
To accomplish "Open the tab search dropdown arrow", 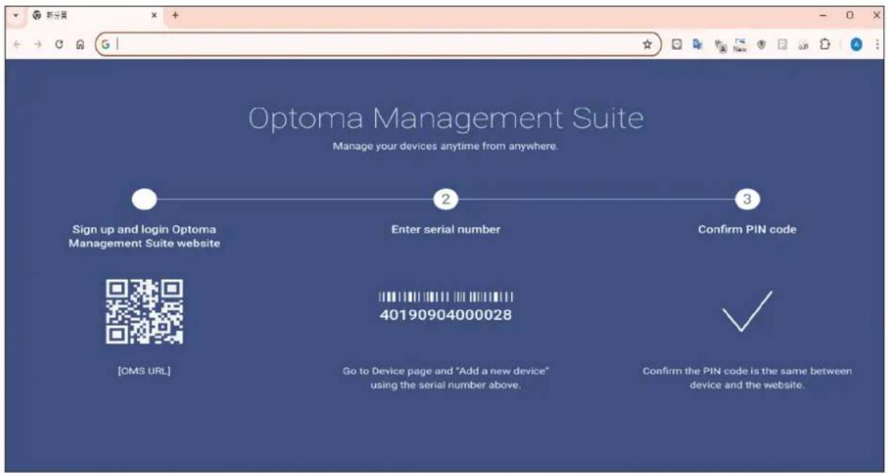I will (15, 15).
